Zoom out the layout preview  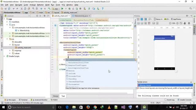(170, 23)
